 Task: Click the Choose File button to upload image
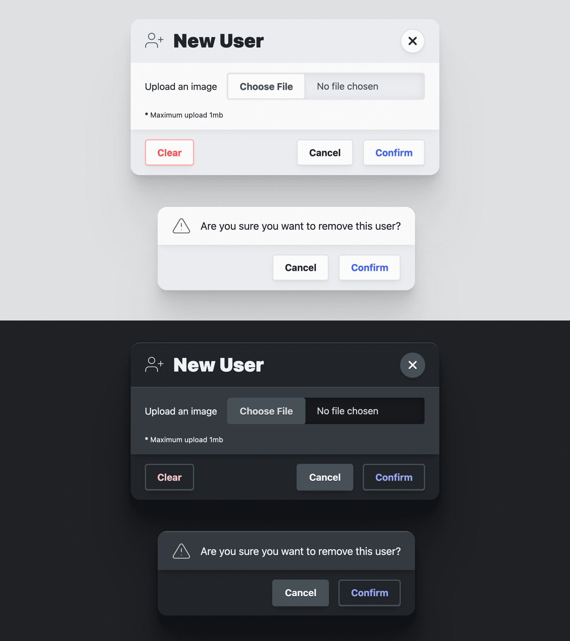[266, 86]
